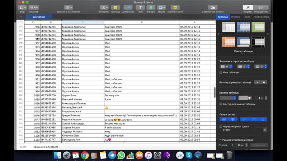Open the table outline line style dropdown

point(228,98)
